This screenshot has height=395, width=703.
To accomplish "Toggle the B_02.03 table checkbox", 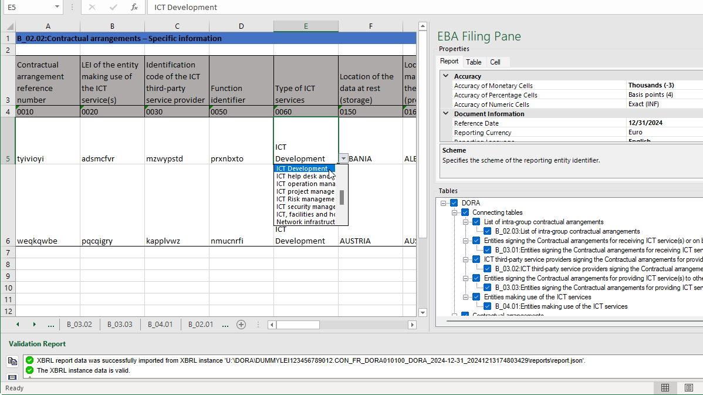I will coord(488,231).
